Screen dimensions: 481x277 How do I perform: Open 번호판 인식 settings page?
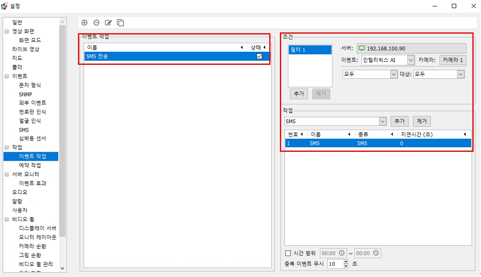[x=32, y=112]
